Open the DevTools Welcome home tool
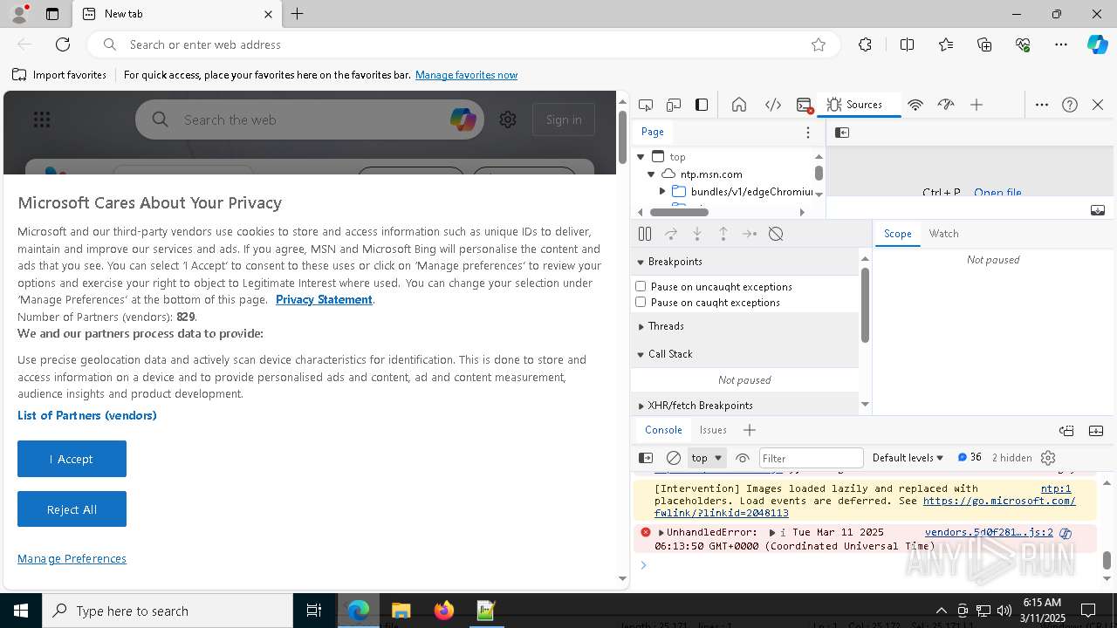The height and width of the screenshot is (628, 1117). 739,105
